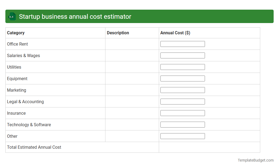Screen dimensions: 279x168
Task: Select the Insurance category label
Action: 16,113
